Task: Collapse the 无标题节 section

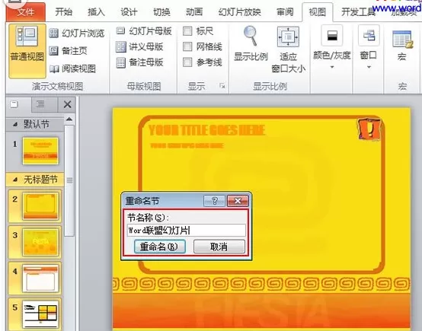Action: (x=15, y=180)
